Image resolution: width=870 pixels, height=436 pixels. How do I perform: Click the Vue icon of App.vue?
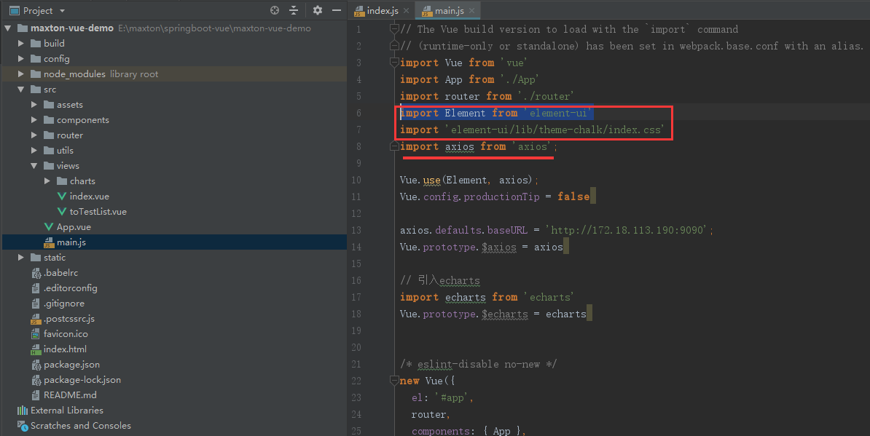[49, 226]
